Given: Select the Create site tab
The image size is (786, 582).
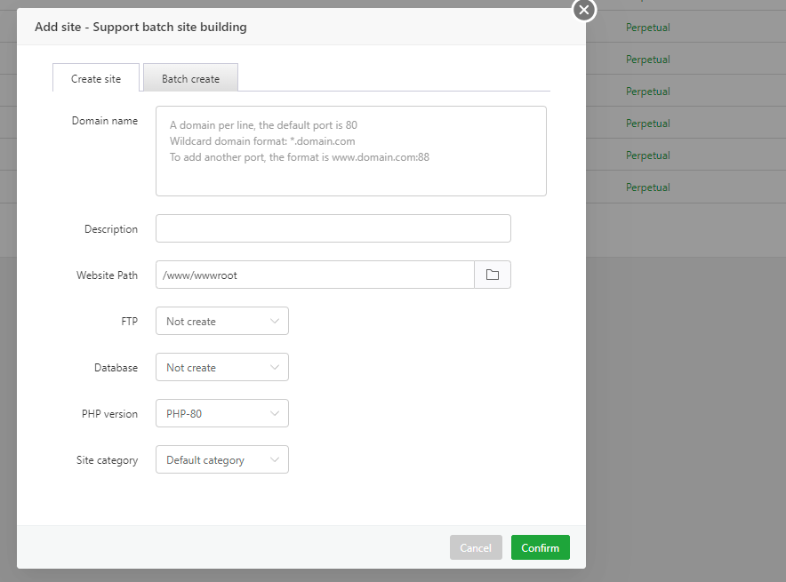Looking at the screenshot, I should tap(96, 78).
